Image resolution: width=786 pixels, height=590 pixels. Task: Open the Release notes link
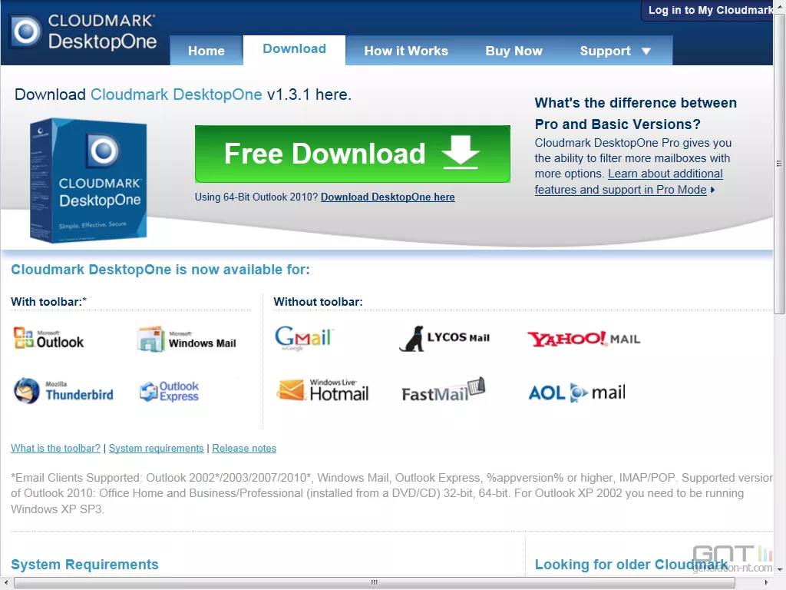244,448
